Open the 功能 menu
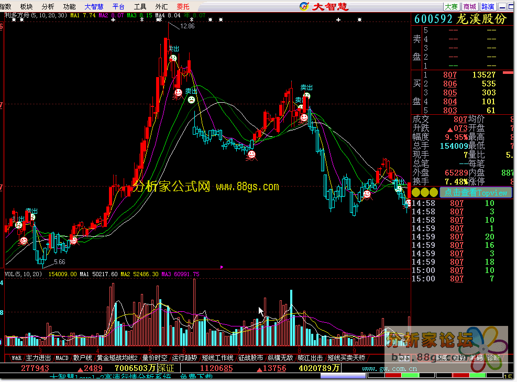Screen dimensions: 517x382 point(70,7)
